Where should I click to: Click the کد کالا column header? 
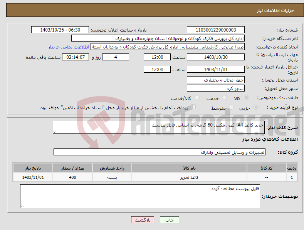coord(266,168)
